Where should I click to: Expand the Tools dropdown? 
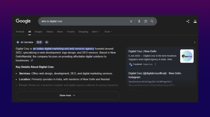tap(108, 32)
